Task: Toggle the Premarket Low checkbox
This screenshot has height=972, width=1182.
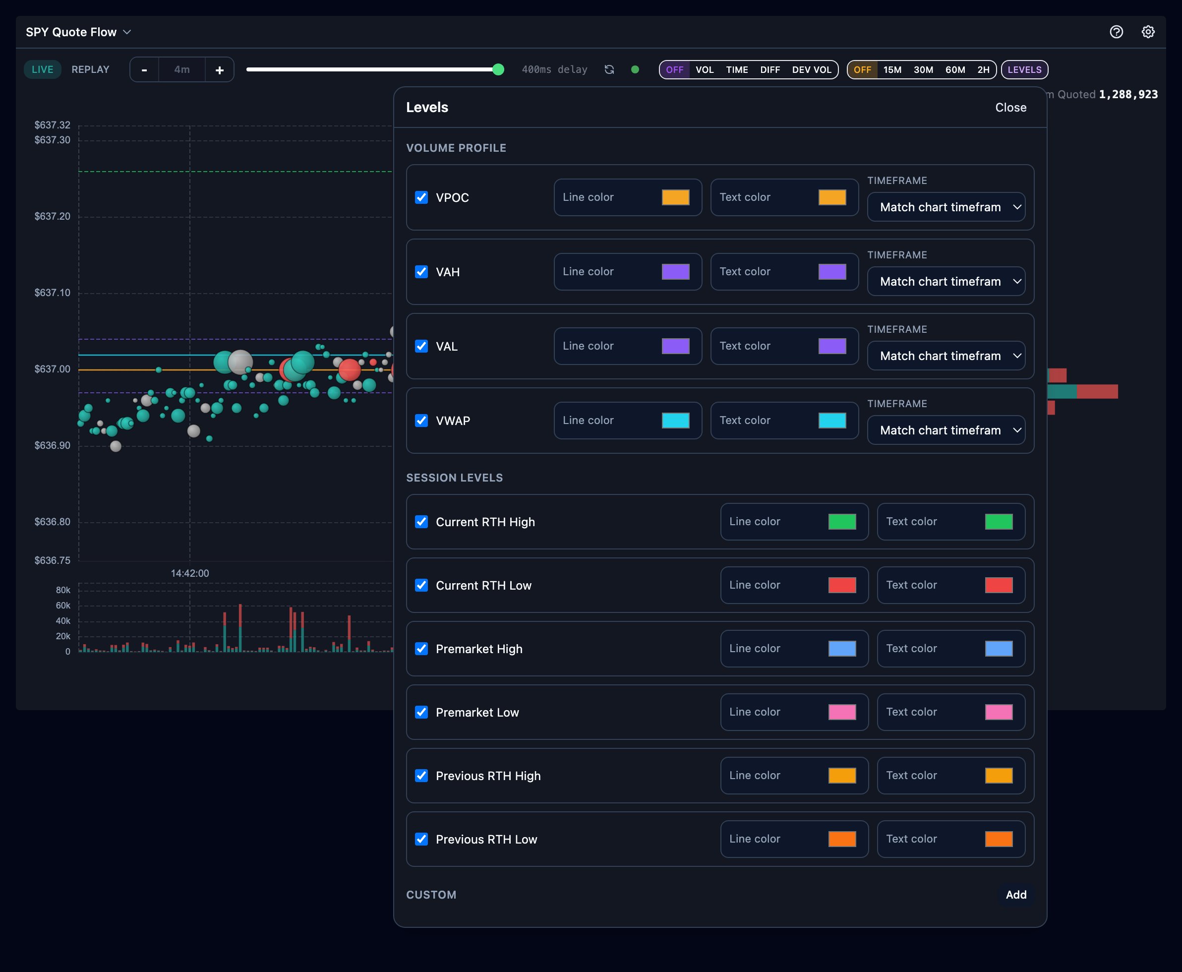Action: click(421, 712)
